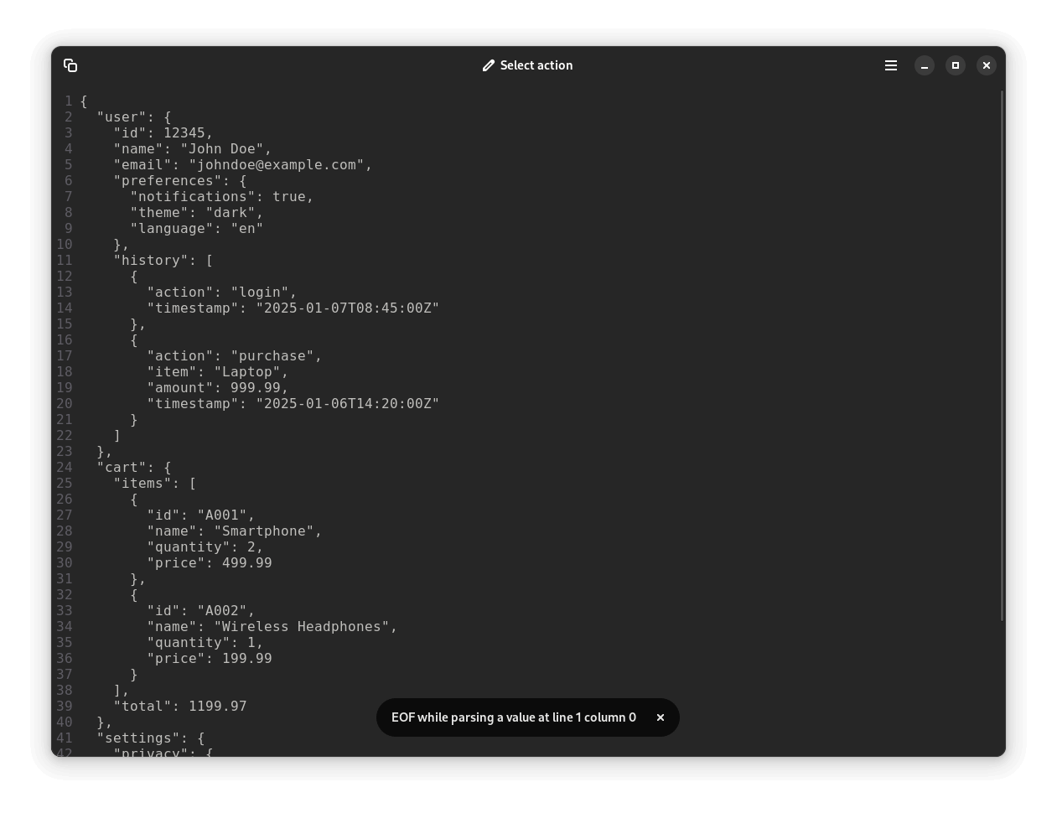Place cursor on the "email" line
The image size is (1057, 813).
pyautogui.click(x=242, y=165)
